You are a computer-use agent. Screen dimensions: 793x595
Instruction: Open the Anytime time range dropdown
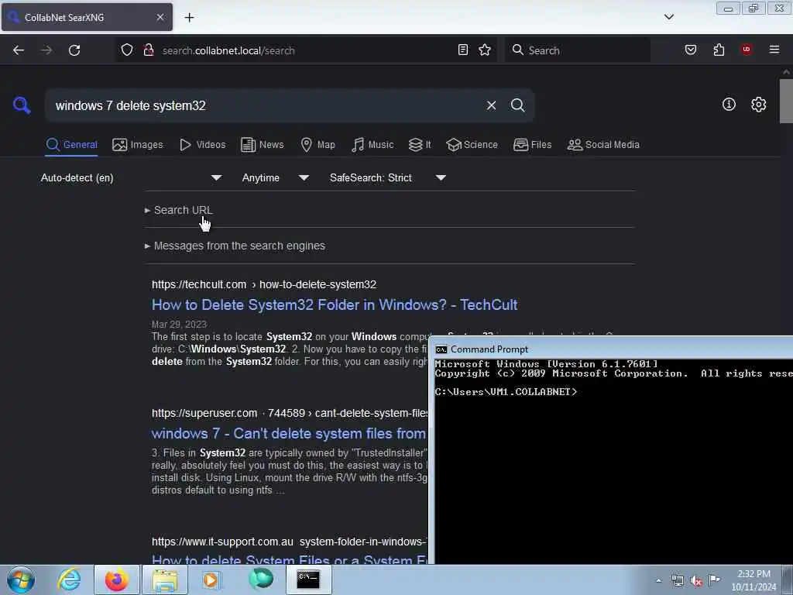[275, 177]
